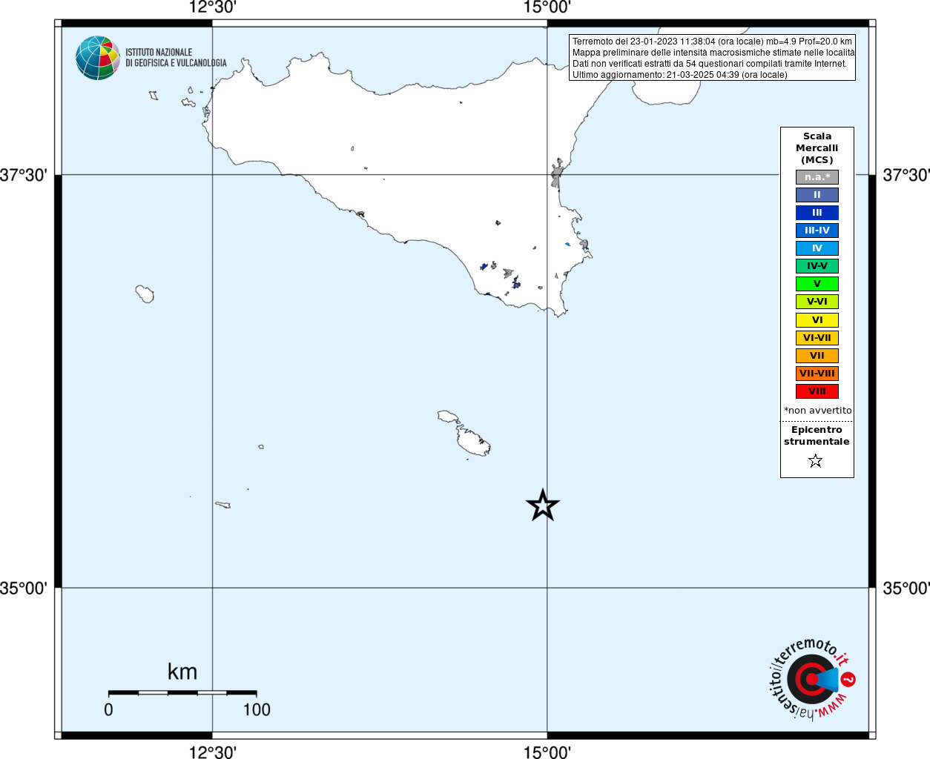Select the yellow VI intensity swatch
930x759 pixels.
(x=817, y=320)
